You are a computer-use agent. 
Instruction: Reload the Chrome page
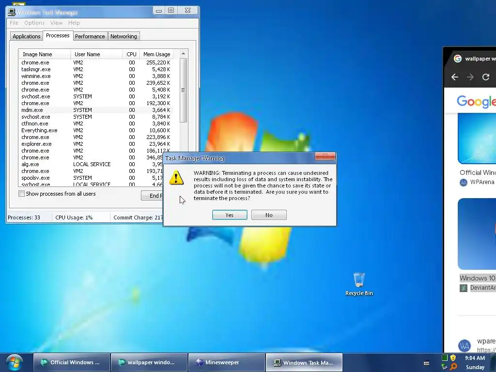[x=485, y=77]
